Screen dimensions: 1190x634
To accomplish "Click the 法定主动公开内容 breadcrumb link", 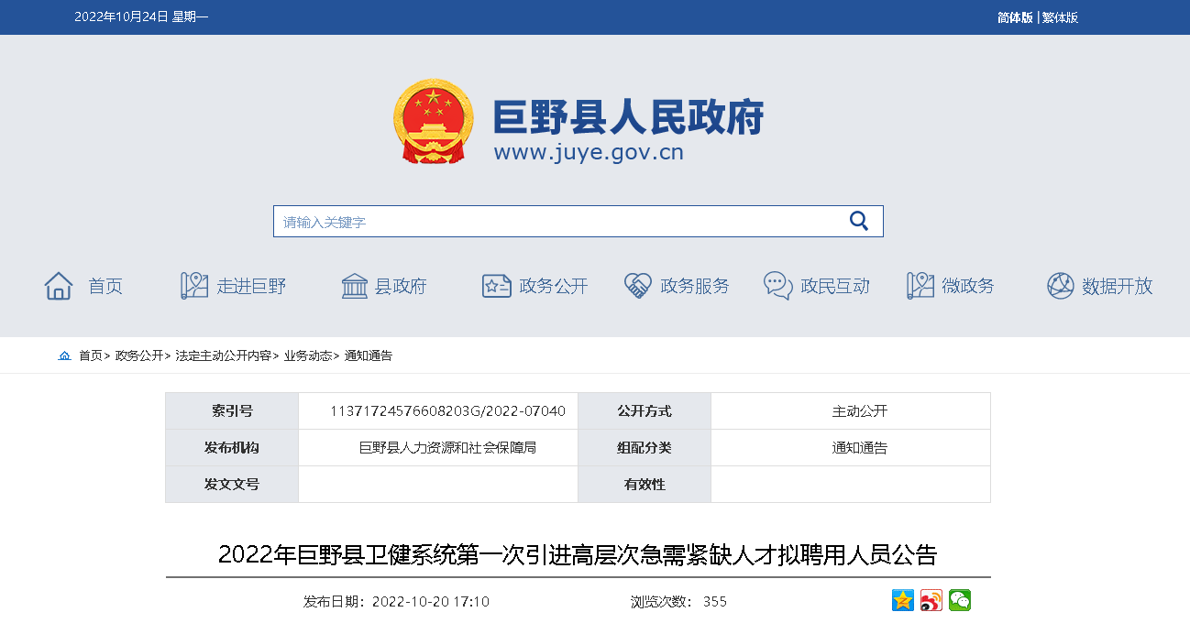I will coord(223,355).
